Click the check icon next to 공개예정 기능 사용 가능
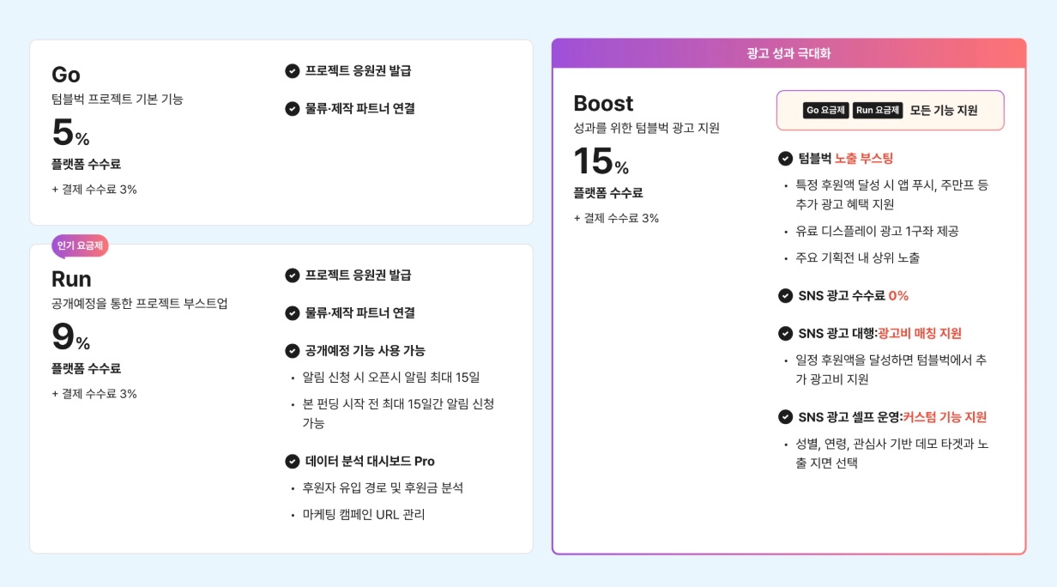 (x=292, y=351)
